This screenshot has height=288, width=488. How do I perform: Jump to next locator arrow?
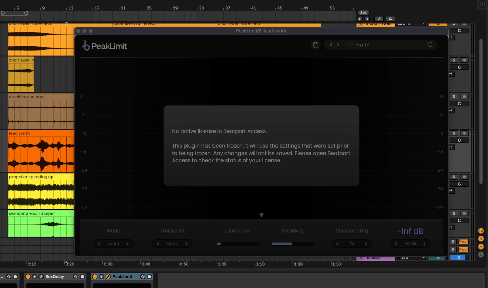(x=367, y=19)
